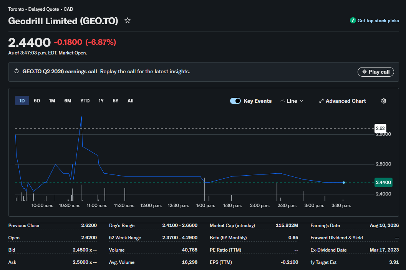Click the chevron beside Line
Image resolution: width=406 pixels, height=270 pixels.
(302, 101)
